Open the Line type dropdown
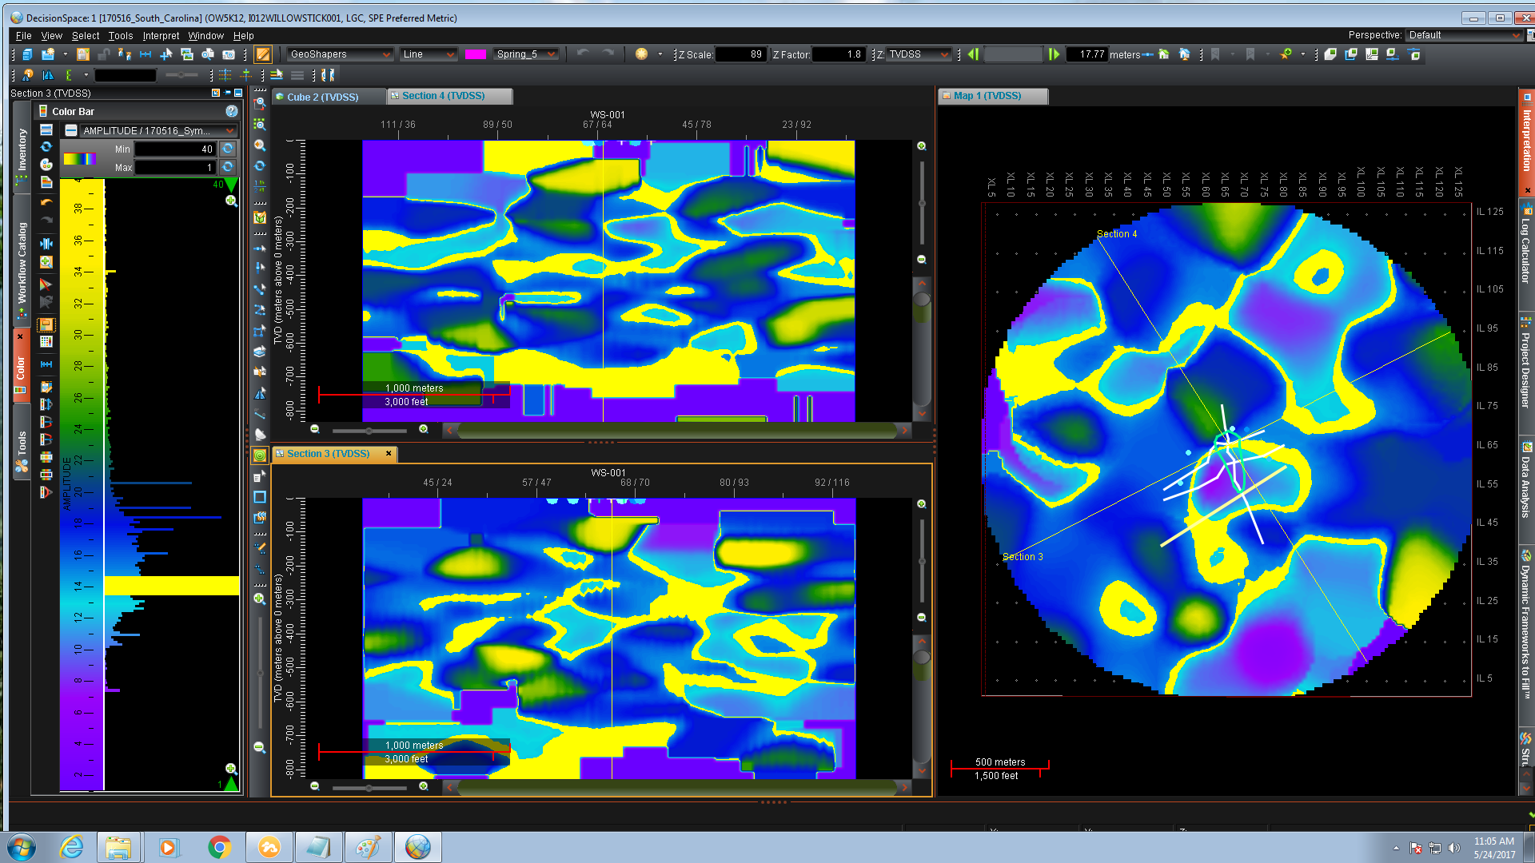This screenshot has width=1535, height=863. [x=429, y=54]
